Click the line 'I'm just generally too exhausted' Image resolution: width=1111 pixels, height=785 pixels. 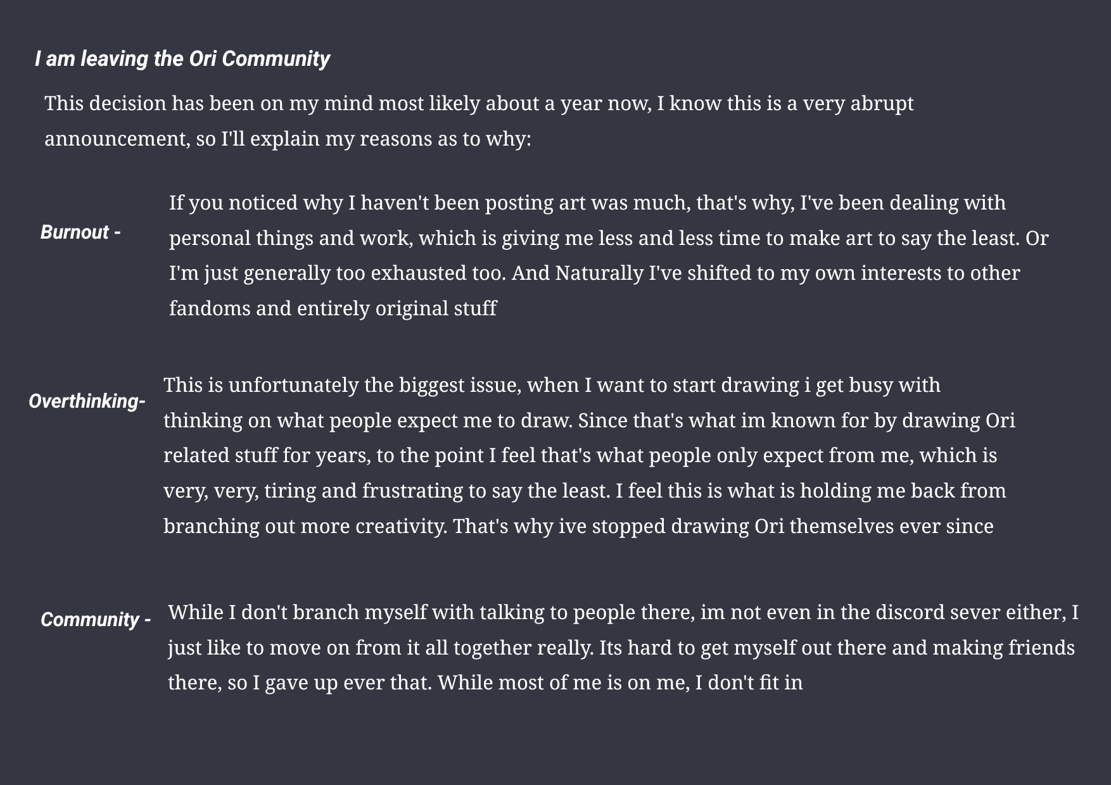[x=594, y=273]
